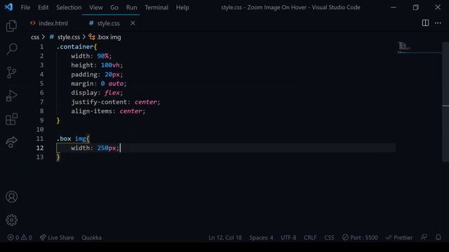Close the style.css tab
449x252 pixels.
coord(133,23)
